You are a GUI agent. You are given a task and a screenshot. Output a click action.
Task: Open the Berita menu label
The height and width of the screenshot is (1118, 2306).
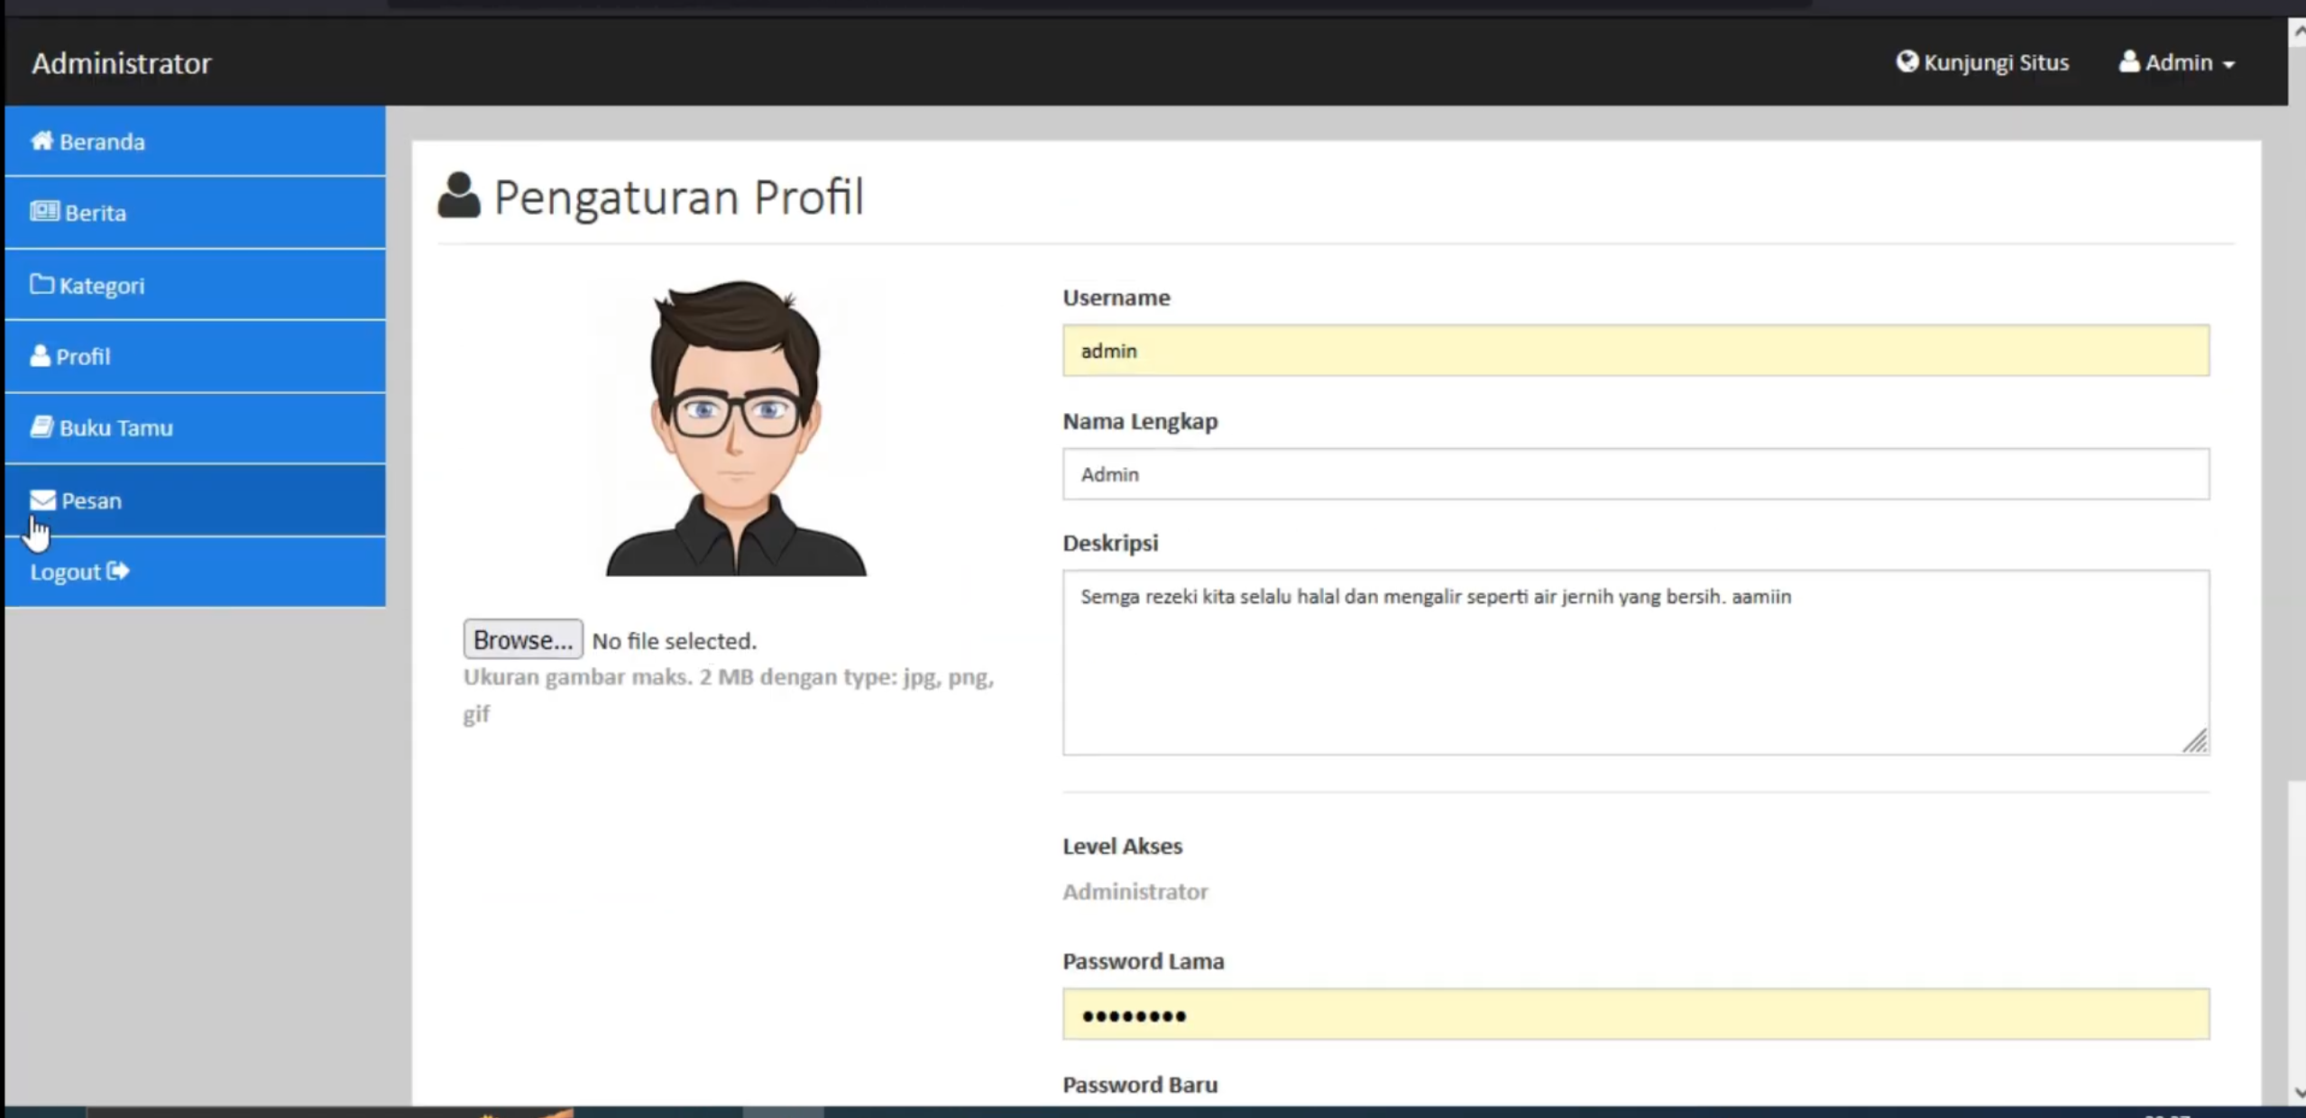[x=96, y=213]
